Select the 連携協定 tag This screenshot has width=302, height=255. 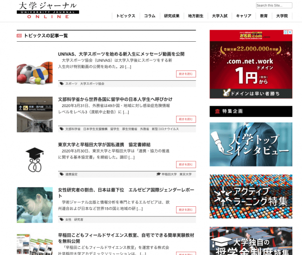coord(71,174)
